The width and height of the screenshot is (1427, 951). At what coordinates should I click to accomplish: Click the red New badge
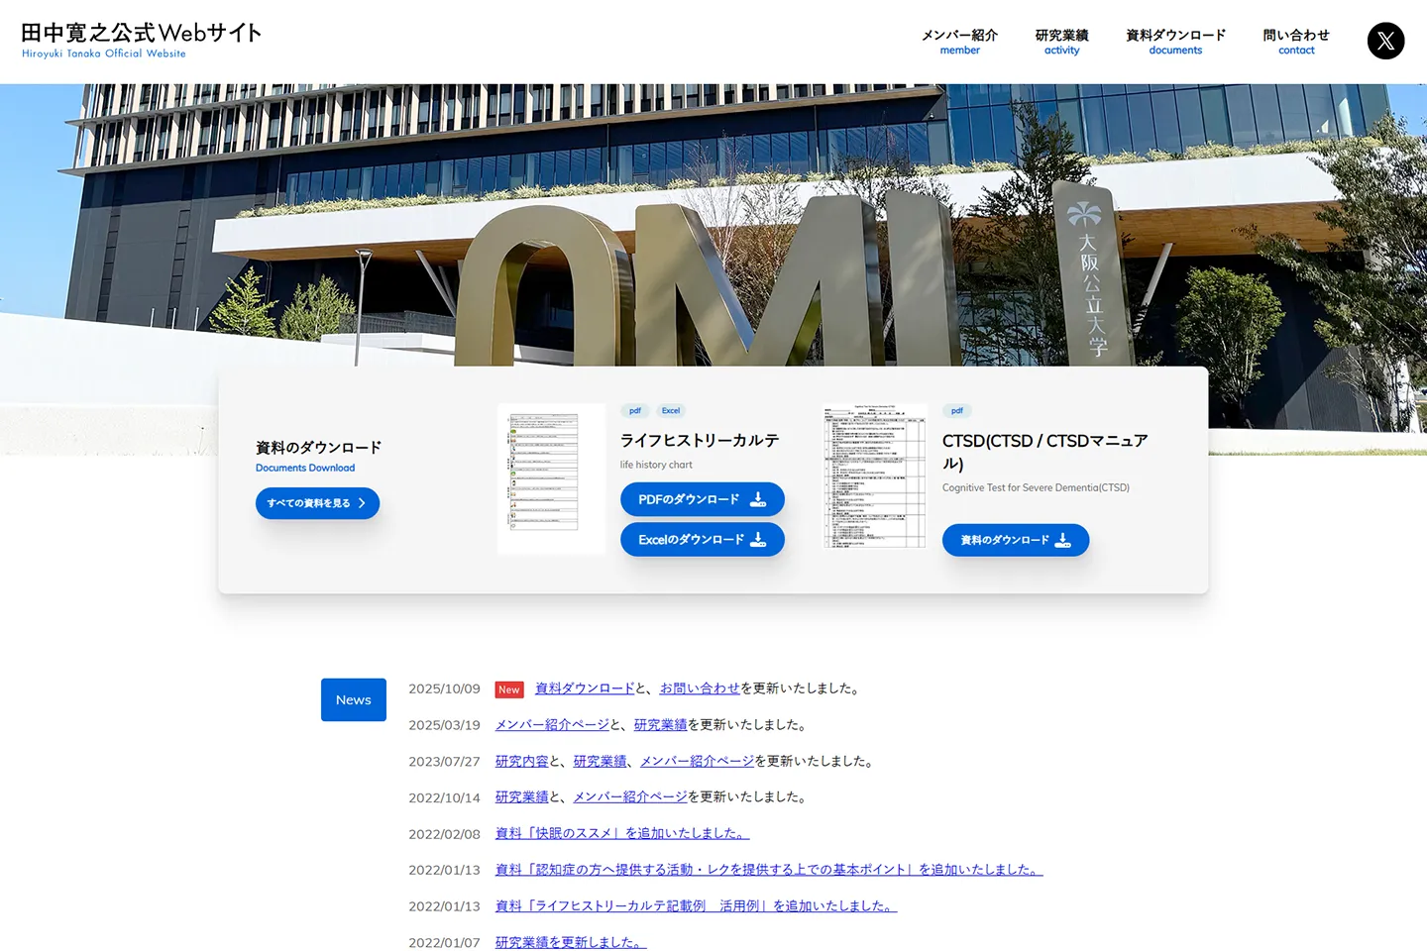pyautogui.click(x=509, y=689)
